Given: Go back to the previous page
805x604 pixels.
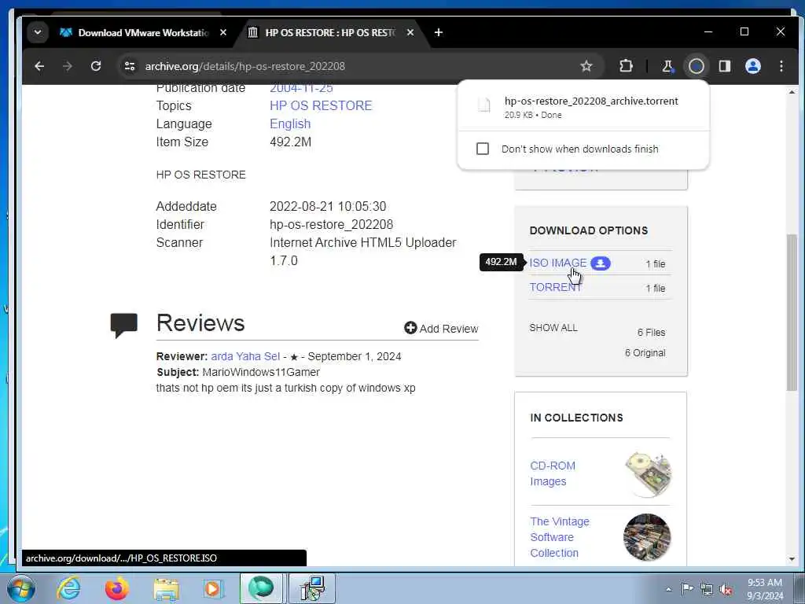Looking at the screenshot, I should pos(39,66).
